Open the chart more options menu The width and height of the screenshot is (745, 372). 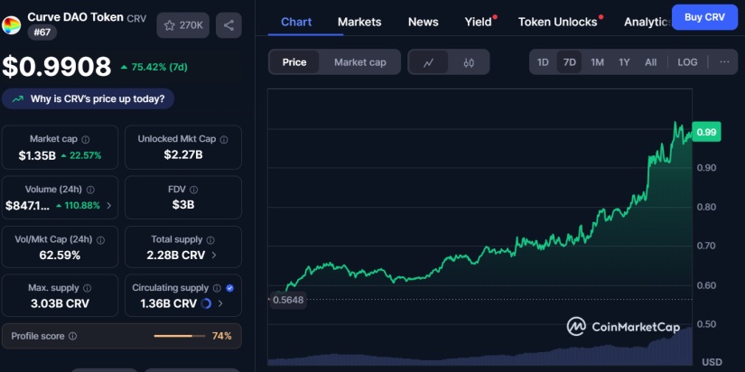pos(724,62)
